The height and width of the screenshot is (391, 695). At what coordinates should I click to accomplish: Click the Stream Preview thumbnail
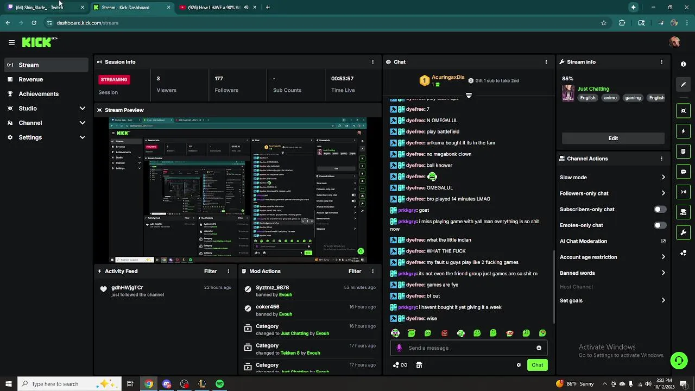[238, 190]
